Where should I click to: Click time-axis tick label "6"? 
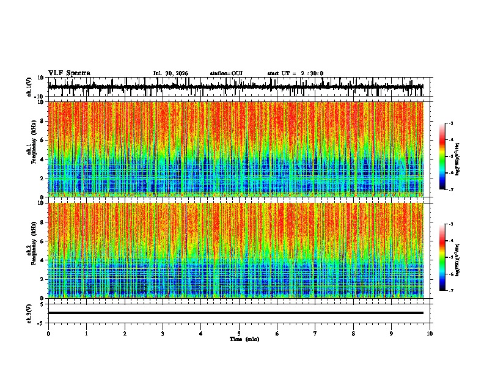[277, 334]
